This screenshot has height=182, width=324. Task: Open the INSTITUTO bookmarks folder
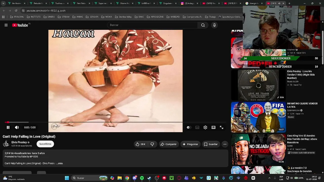pos(33,17)
